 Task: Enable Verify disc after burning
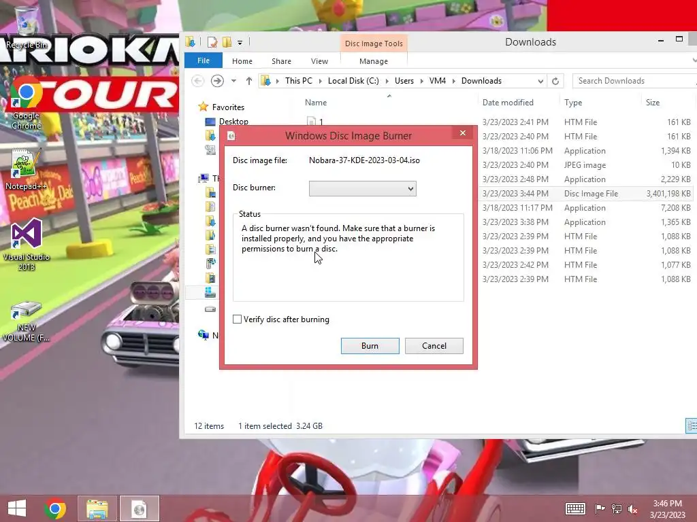(x=237, y=319)
